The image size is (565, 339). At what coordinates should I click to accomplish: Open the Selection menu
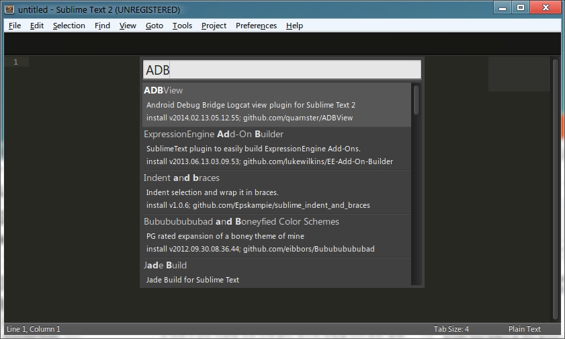coord(69,26)
